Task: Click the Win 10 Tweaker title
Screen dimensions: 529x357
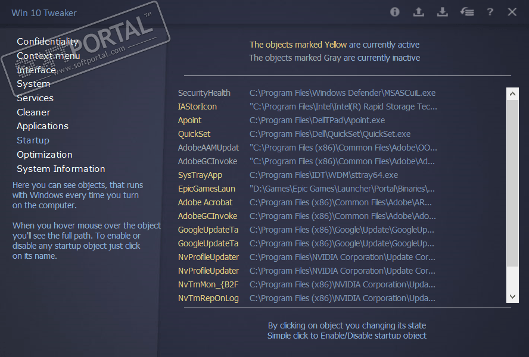Action: [x=44, y=13]
